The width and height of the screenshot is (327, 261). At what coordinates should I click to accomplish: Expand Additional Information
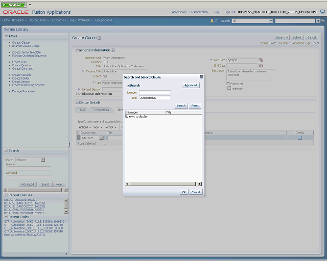click(x=77, y=94)
